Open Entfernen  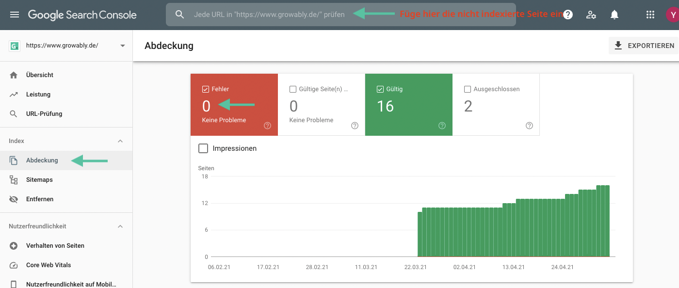pos(66,199)
